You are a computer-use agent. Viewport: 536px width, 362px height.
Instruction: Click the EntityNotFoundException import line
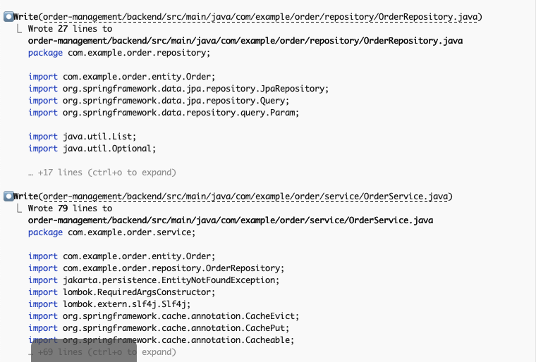point(154,280)
